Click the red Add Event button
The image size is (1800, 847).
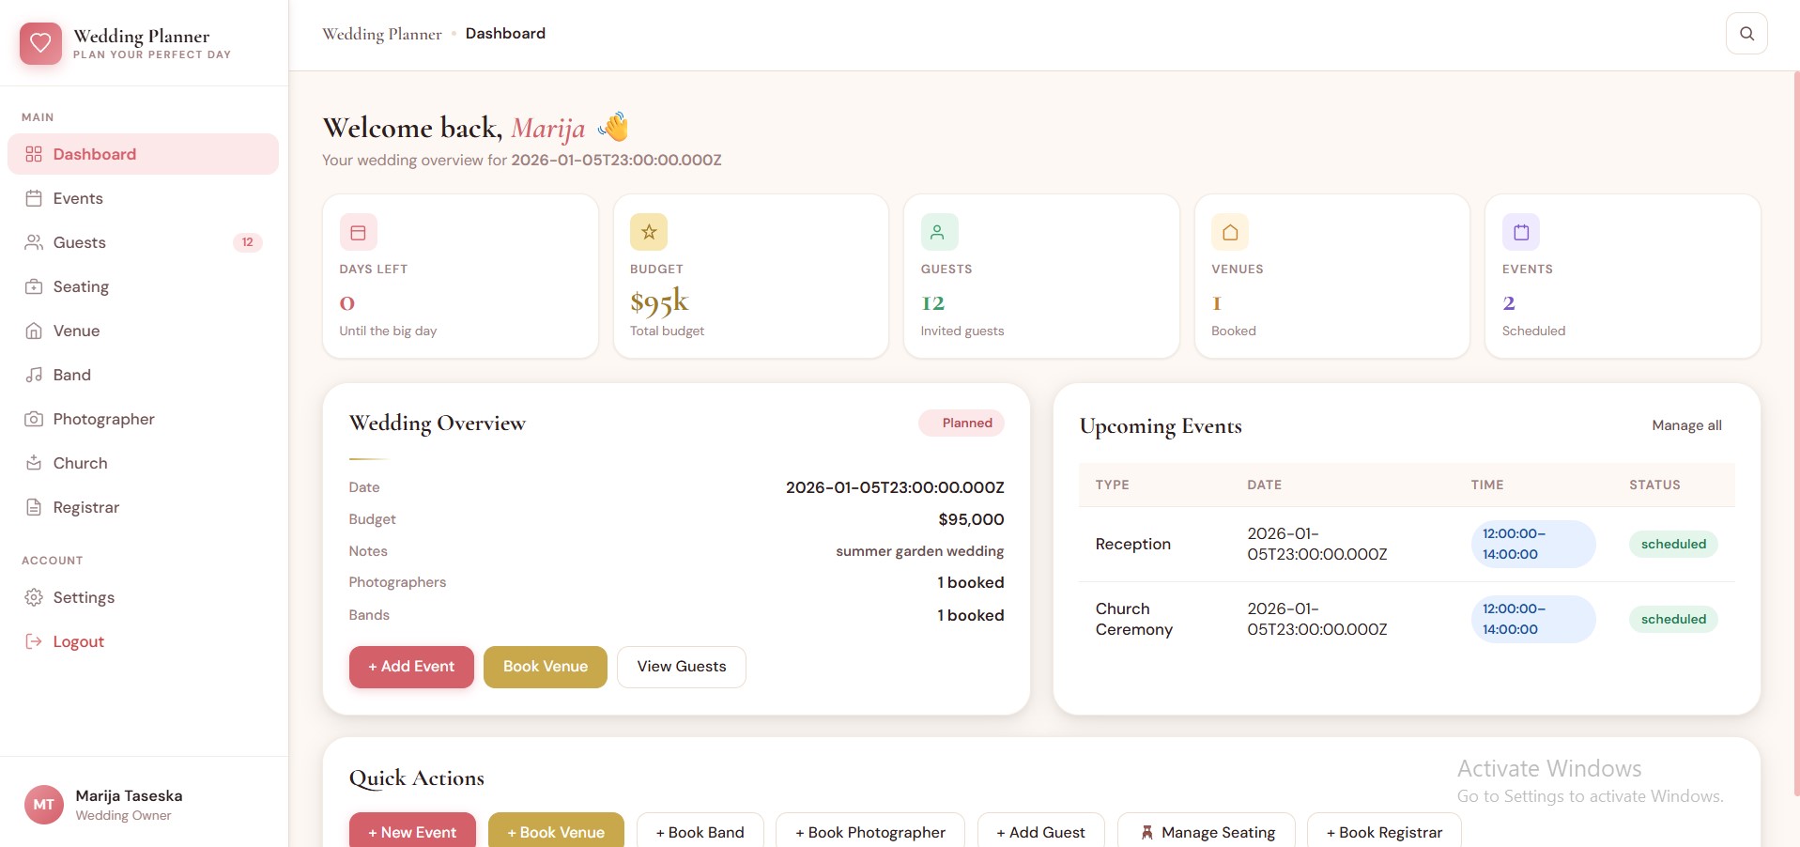click(x=411, y=667)
